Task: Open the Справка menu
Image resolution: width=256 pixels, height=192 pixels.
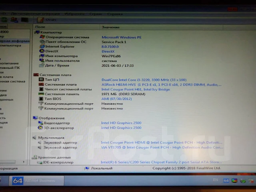Action: 115,14
